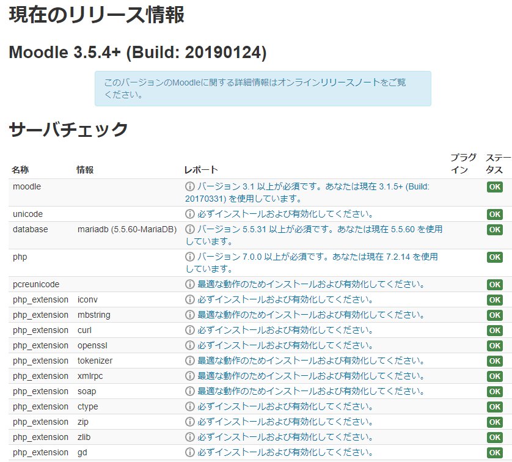
Task: Open the info icon for iconv extension
Action: [190, 299]
